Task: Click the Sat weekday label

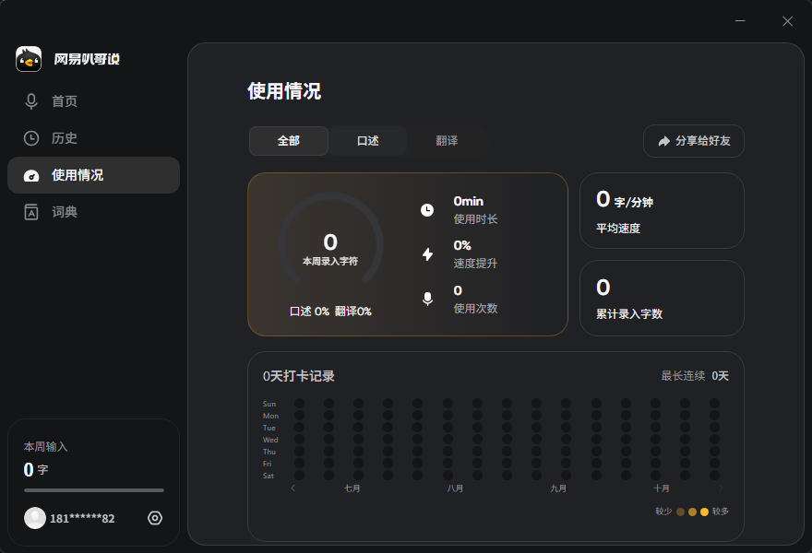Action: tap(269, 476)
